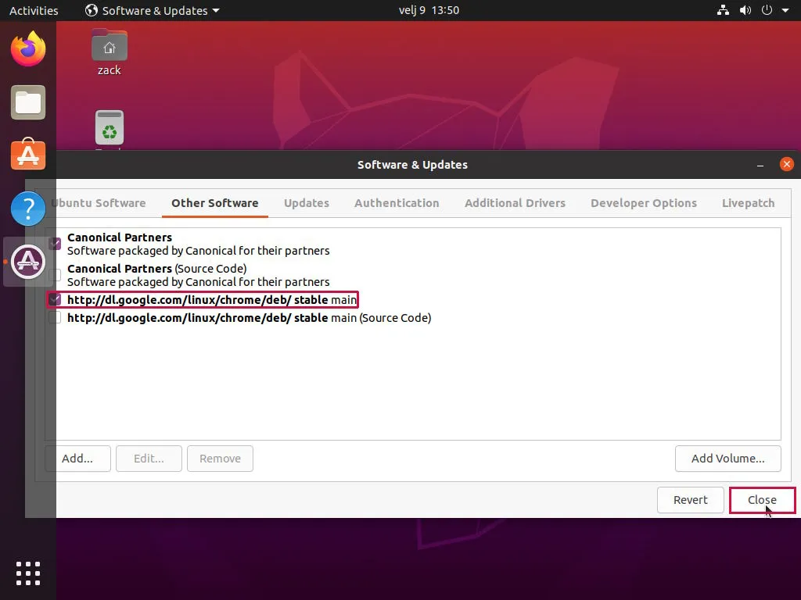Click Add Volume... button
Image resolution: width=801 pixels, height=600 pixels.
(728, 459)
